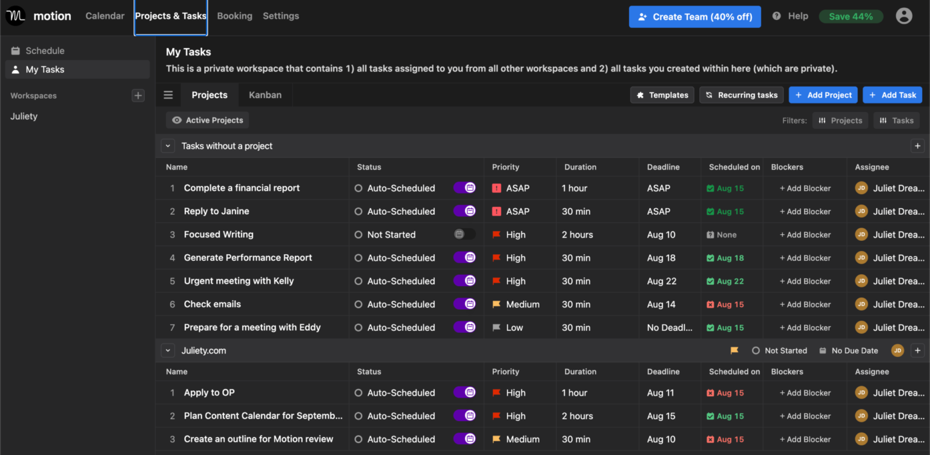Click the Motion logo icon

pos(16,16)
